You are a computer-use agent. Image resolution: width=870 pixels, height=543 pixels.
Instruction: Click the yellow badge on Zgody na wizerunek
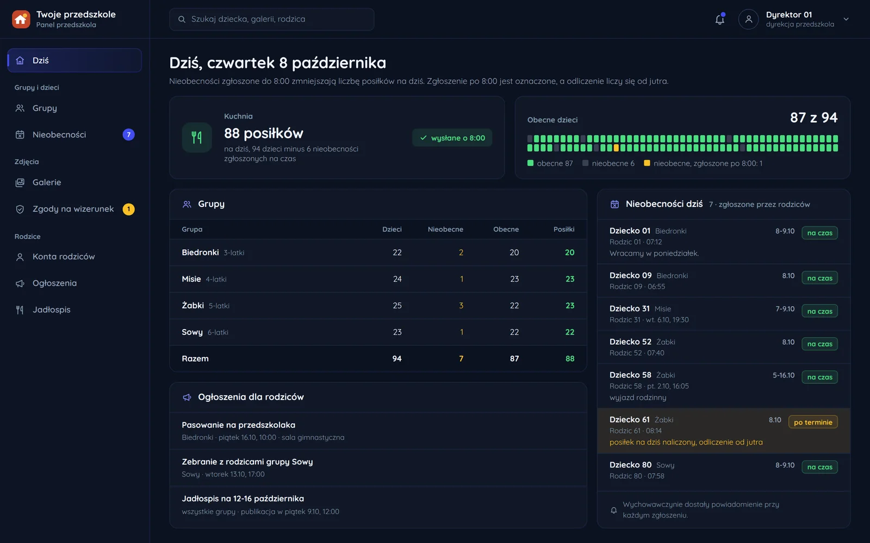click(129, 209)
